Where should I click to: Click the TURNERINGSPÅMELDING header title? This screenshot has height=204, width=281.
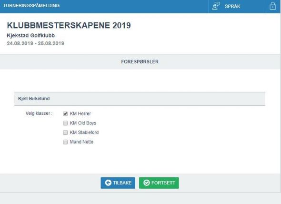pos(31,6)
